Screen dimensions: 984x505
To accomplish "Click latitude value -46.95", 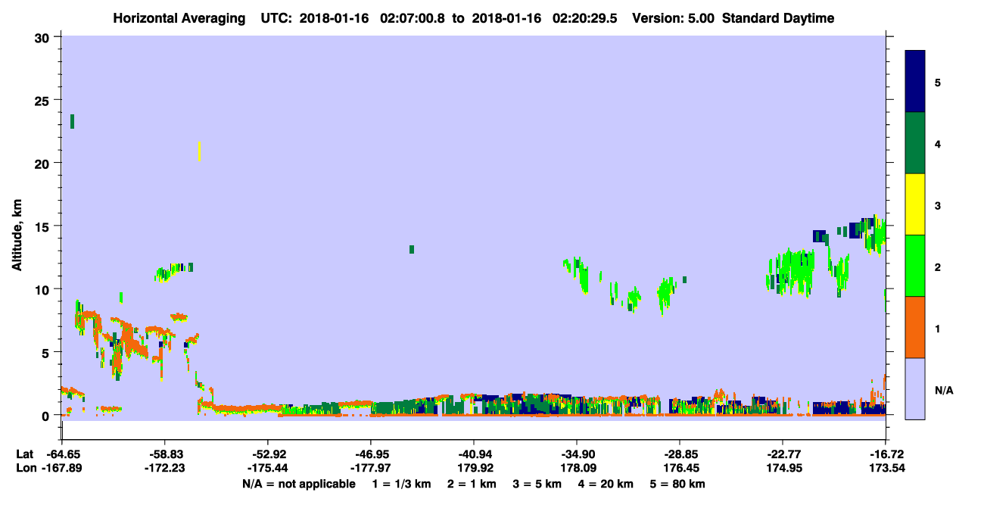I will (371, 454).
